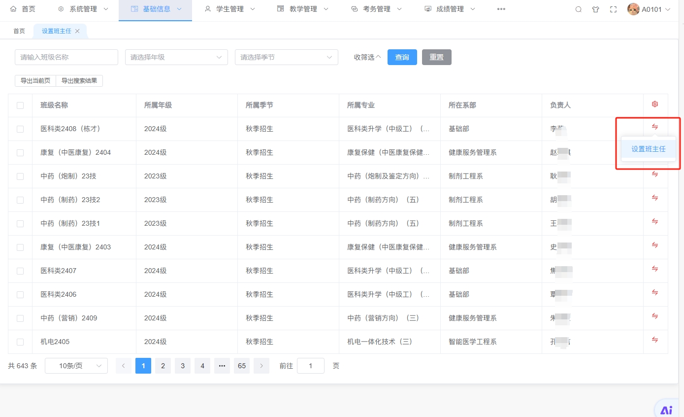
Task: Click the 导出当前页 button
Action: (35, 81)
